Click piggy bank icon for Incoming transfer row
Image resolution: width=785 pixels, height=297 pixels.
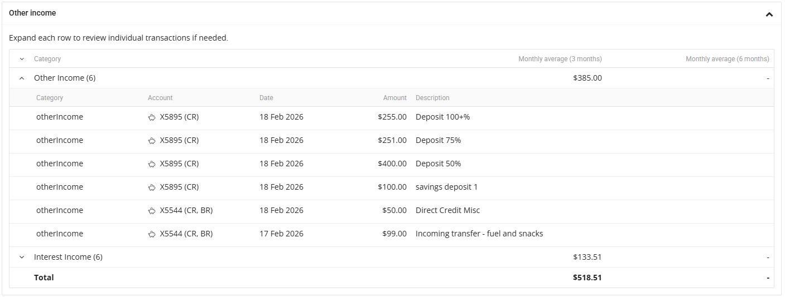pos(151,234)
